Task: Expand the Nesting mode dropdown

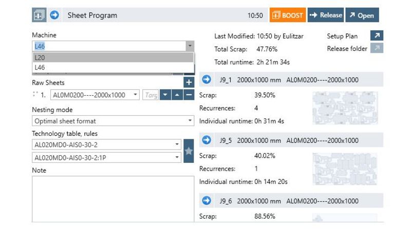Action: tap(190, 121)
